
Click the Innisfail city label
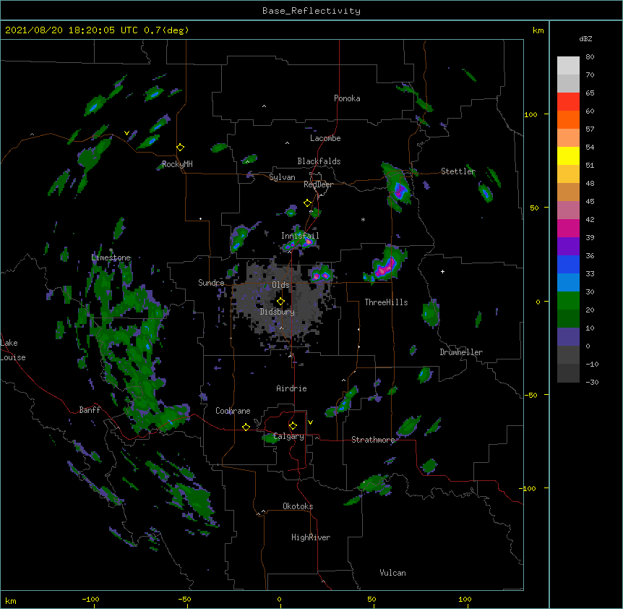coord(300,236)
